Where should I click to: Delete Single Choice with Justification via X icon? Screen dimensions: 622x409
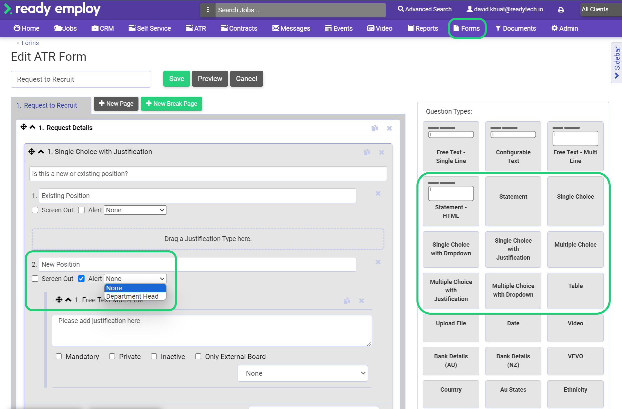pyautogui.click(x=381, y=152)
